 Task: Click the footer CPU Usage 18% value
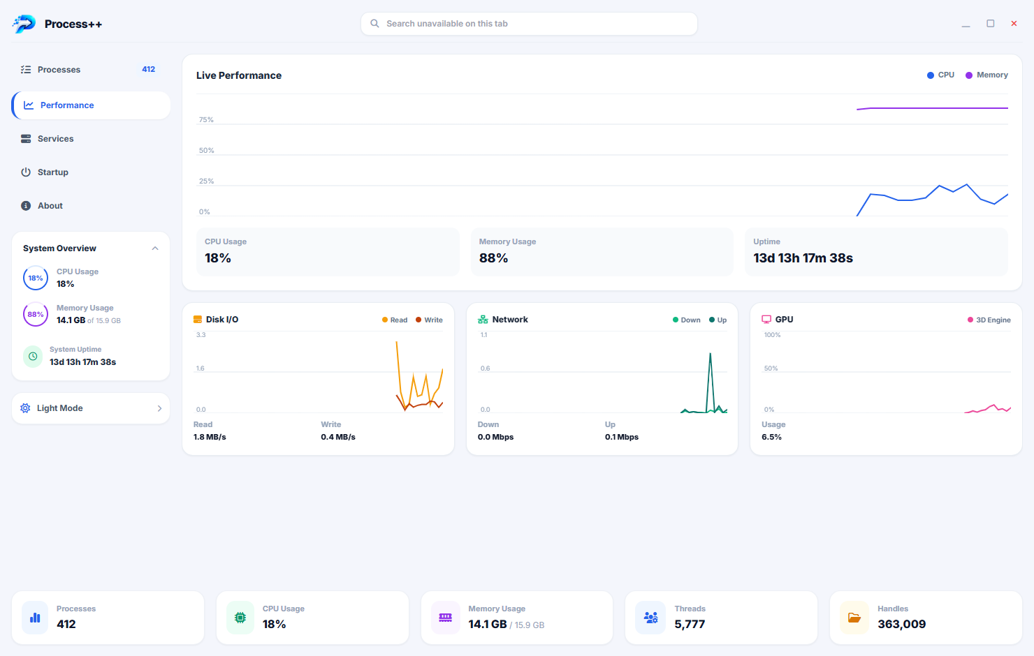click(275, 624)
